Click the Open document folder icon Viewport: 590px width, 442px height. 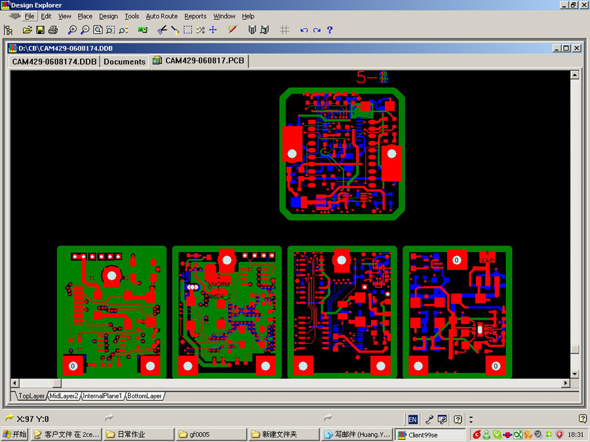(28, 30)
